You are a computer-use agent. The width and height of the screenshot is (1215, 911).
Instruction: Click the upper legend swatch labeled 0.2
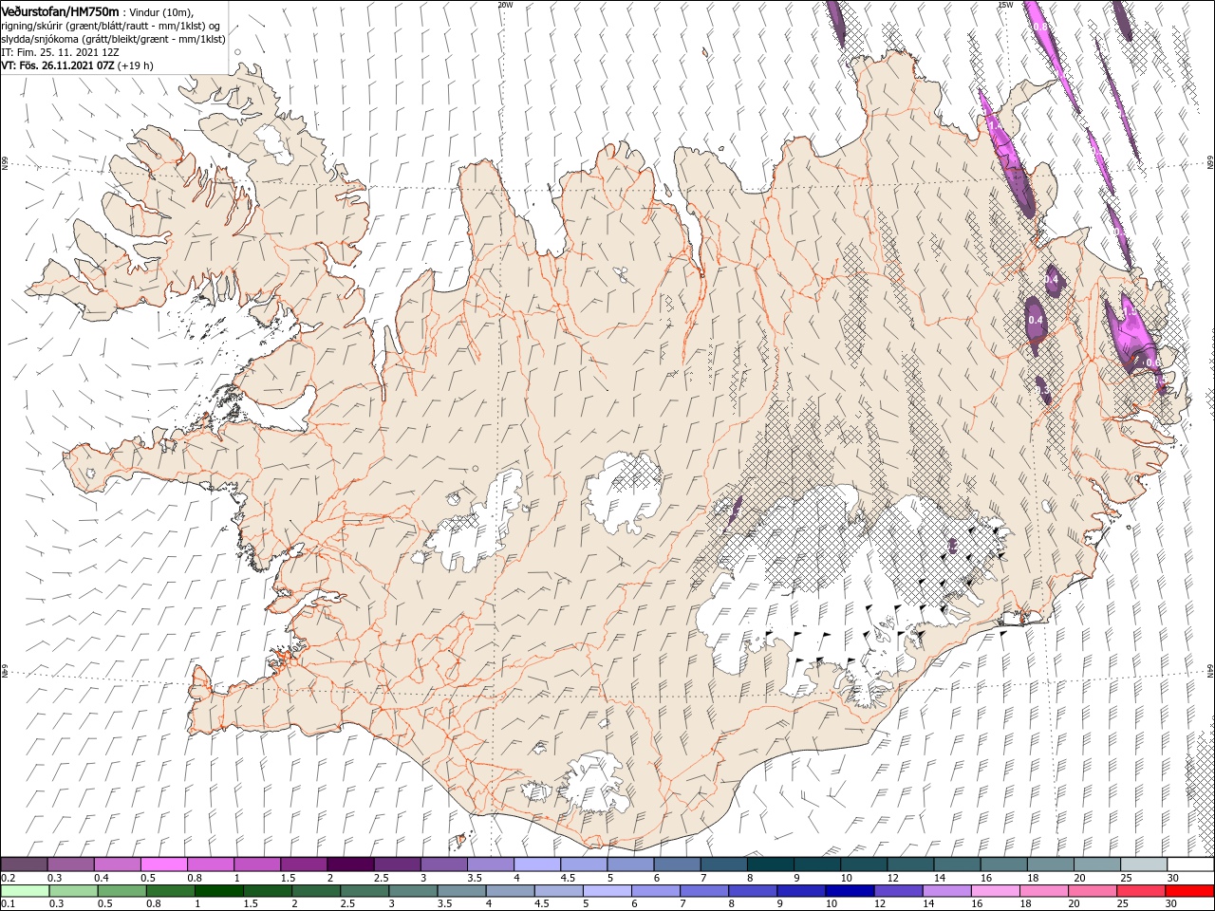pos(24,864)
